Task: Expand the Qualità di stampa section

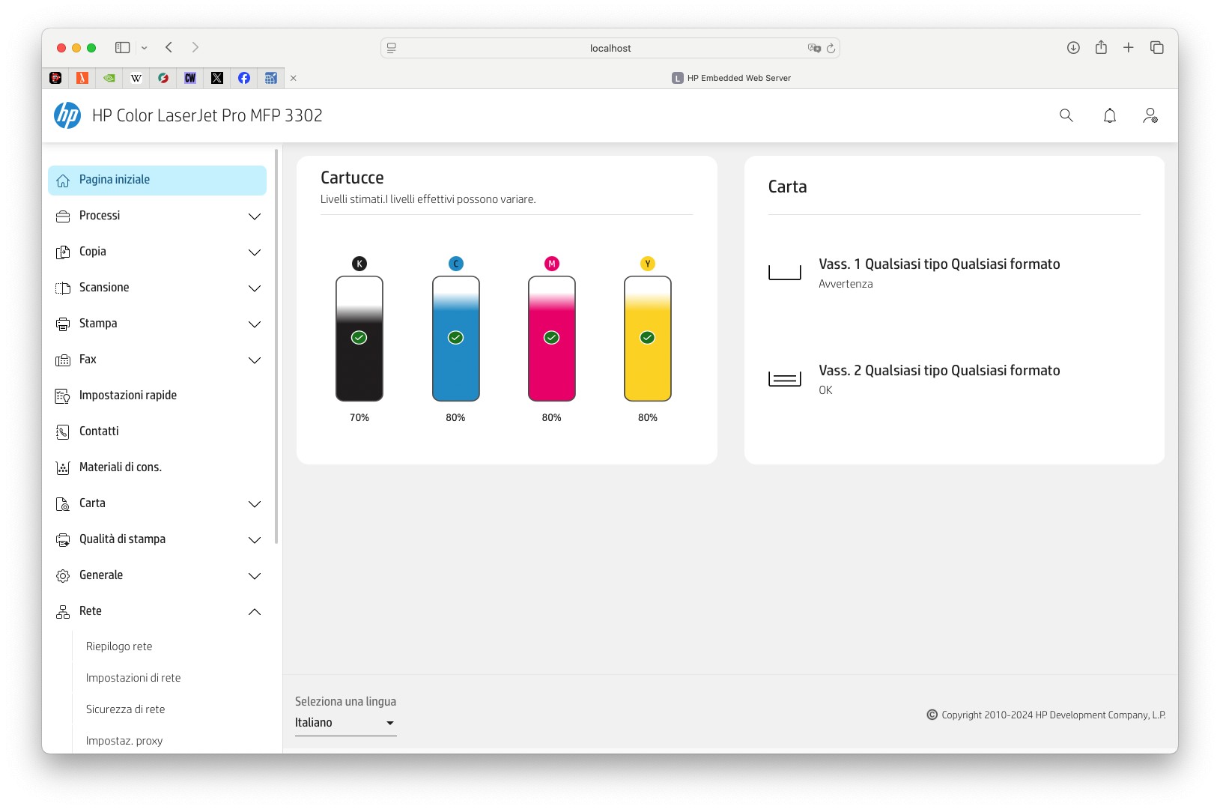Action: [255, 540]
